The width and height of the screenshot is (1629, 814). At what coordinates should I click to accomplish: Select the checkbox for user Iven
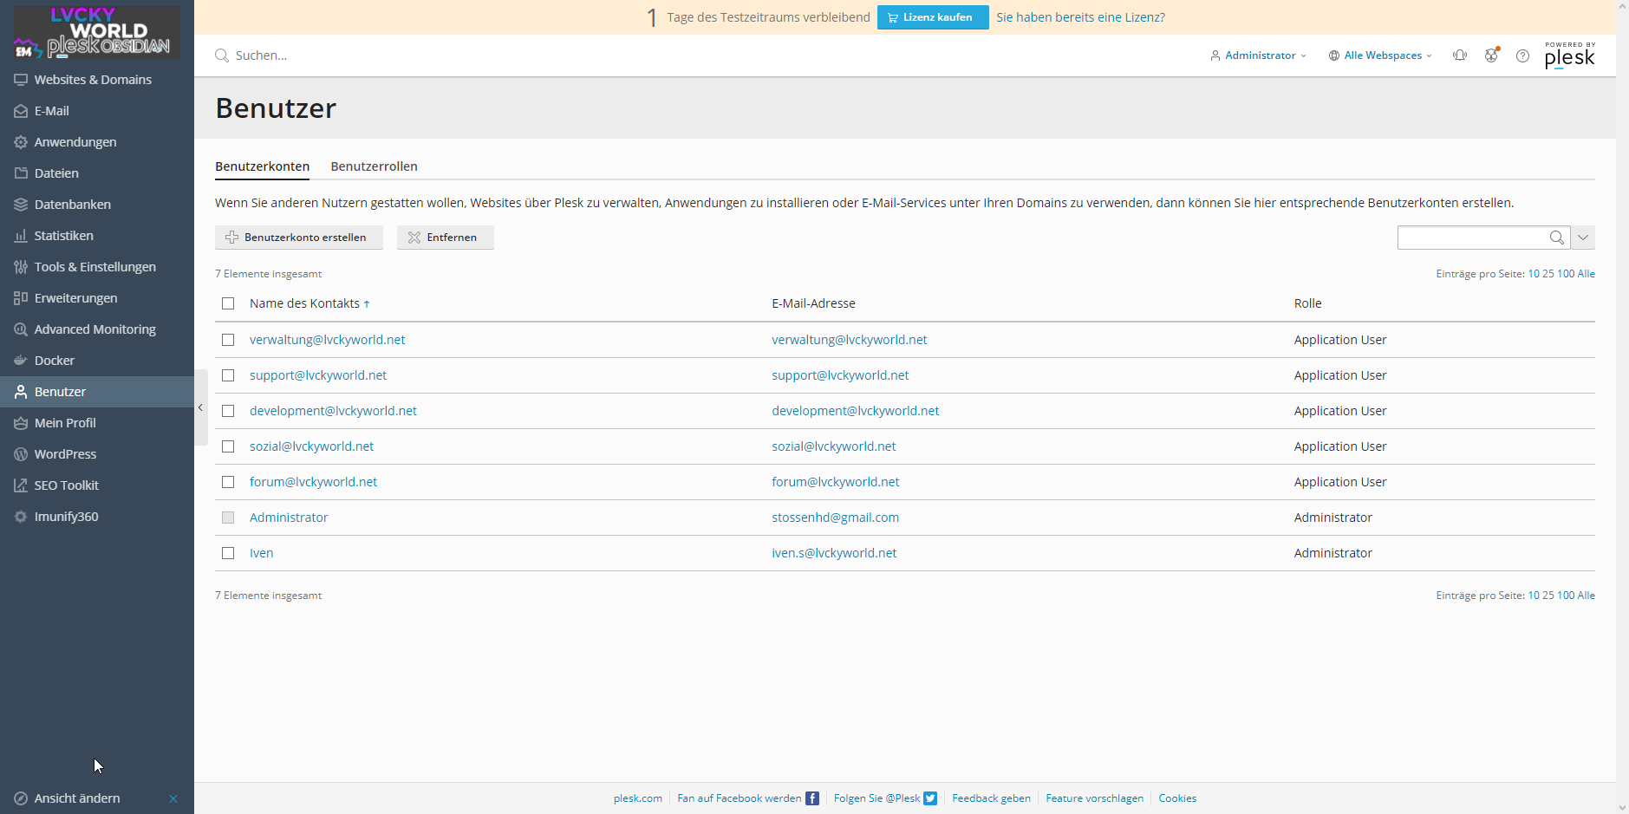coord(228,553)
